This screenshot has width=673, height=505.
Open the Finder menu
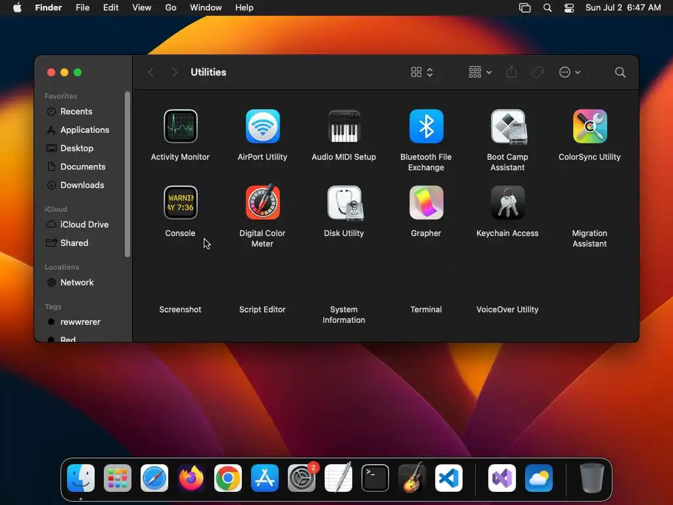pos(49,8)
